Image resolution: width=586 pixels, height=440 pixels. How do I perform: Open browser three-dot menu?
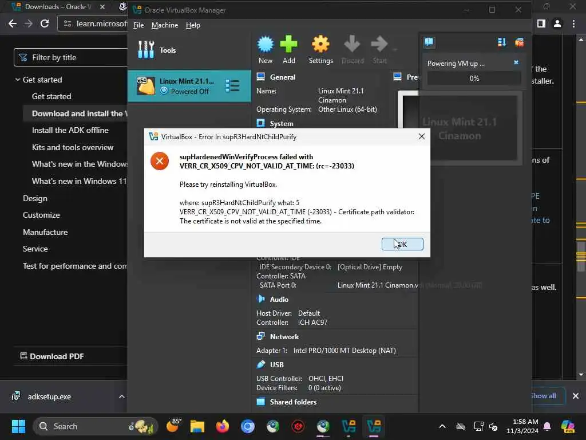[573, 23]
